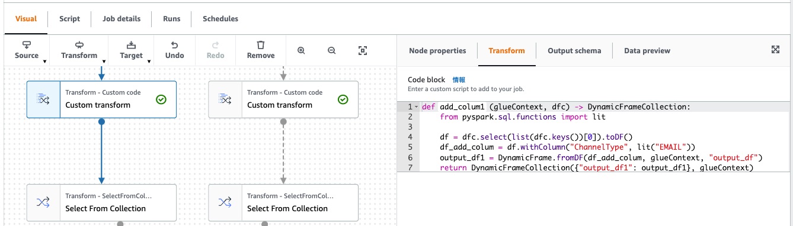Select the Select From Collection node under solid arrow
This screenshot has width=793, height=226.
tap(101, 203)
